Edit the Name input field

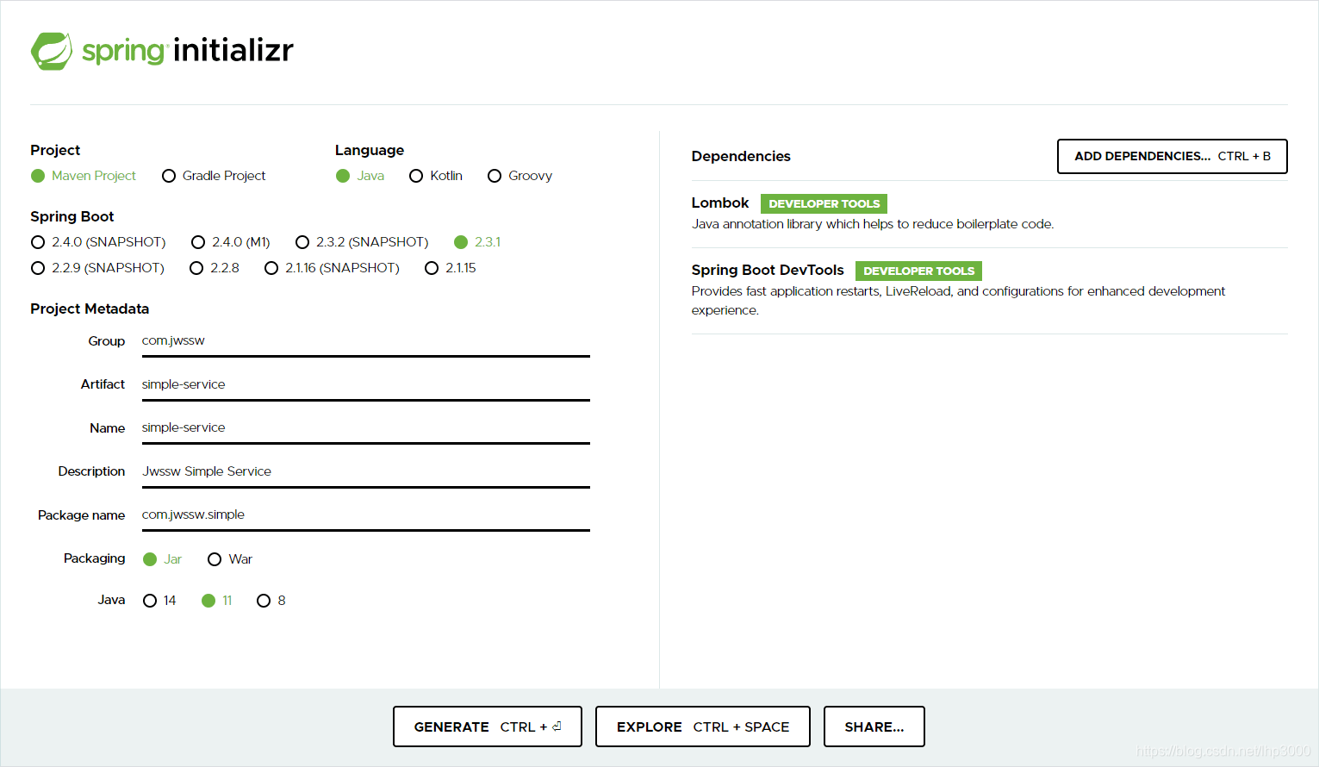(x=365, y=428)
